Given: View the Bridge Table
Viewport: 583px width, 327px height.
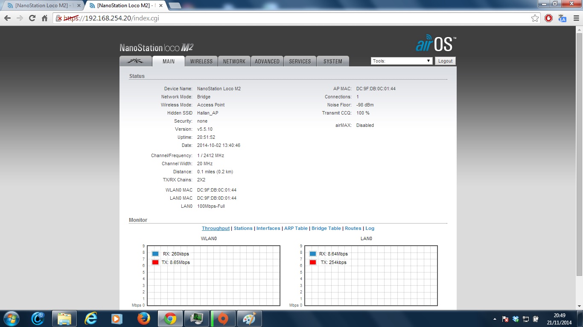Looking at the screenshot, I should 326,229.
